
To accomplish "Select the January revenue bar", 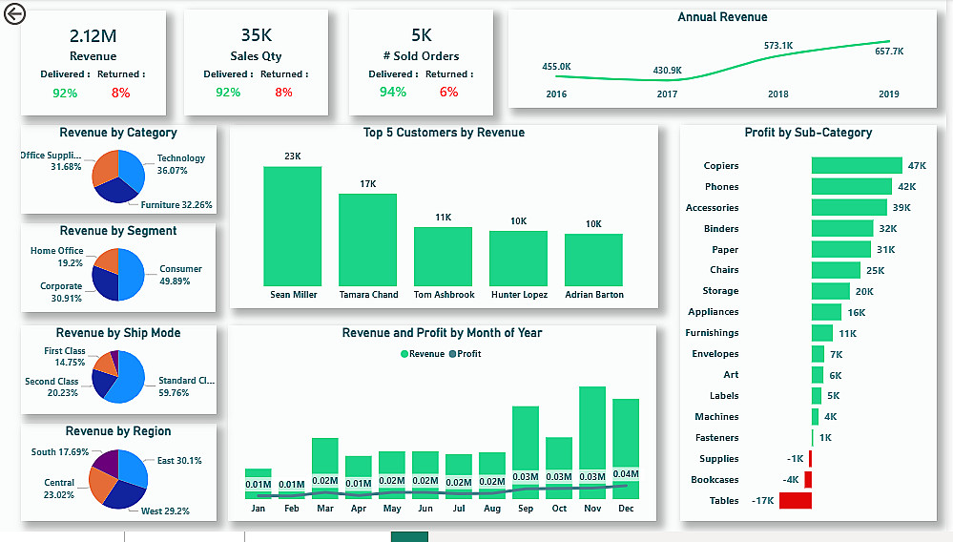I will tap(259, 484).
